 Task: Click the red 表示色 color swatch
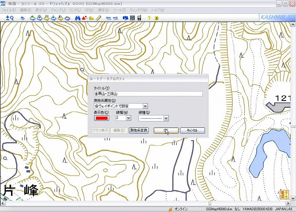click(101, 118)
